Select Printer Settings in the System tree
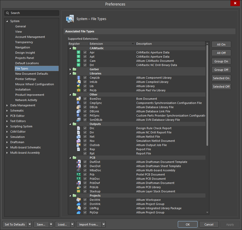The height and width of the screenshot is (230, 242). (x=26, y=79)
